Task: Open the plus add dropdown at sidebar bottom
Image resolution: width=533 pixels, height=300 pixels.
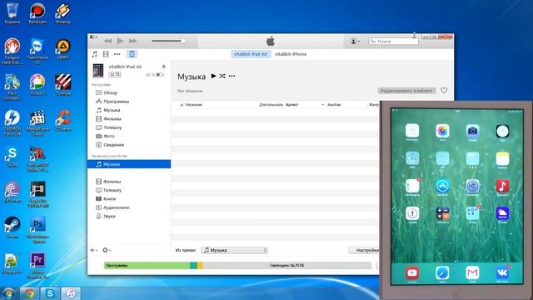Action: [x=93, y=250]
